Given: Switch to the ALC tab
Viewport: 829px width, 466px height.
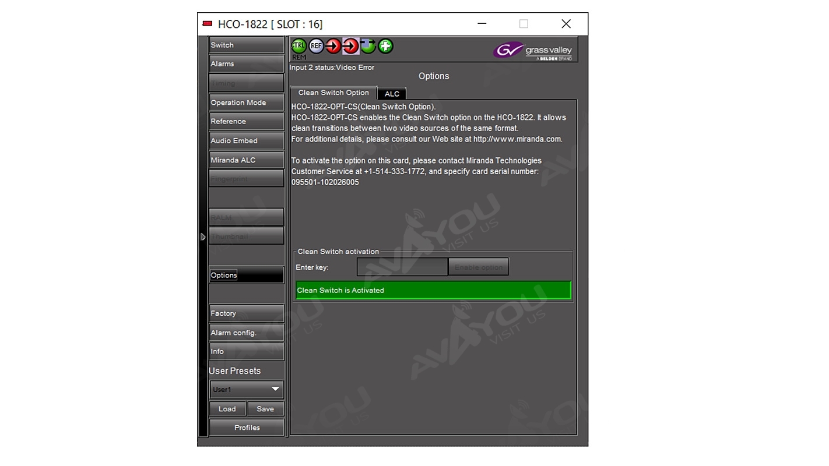Looking at the screenshot, I should coord(392,94).
